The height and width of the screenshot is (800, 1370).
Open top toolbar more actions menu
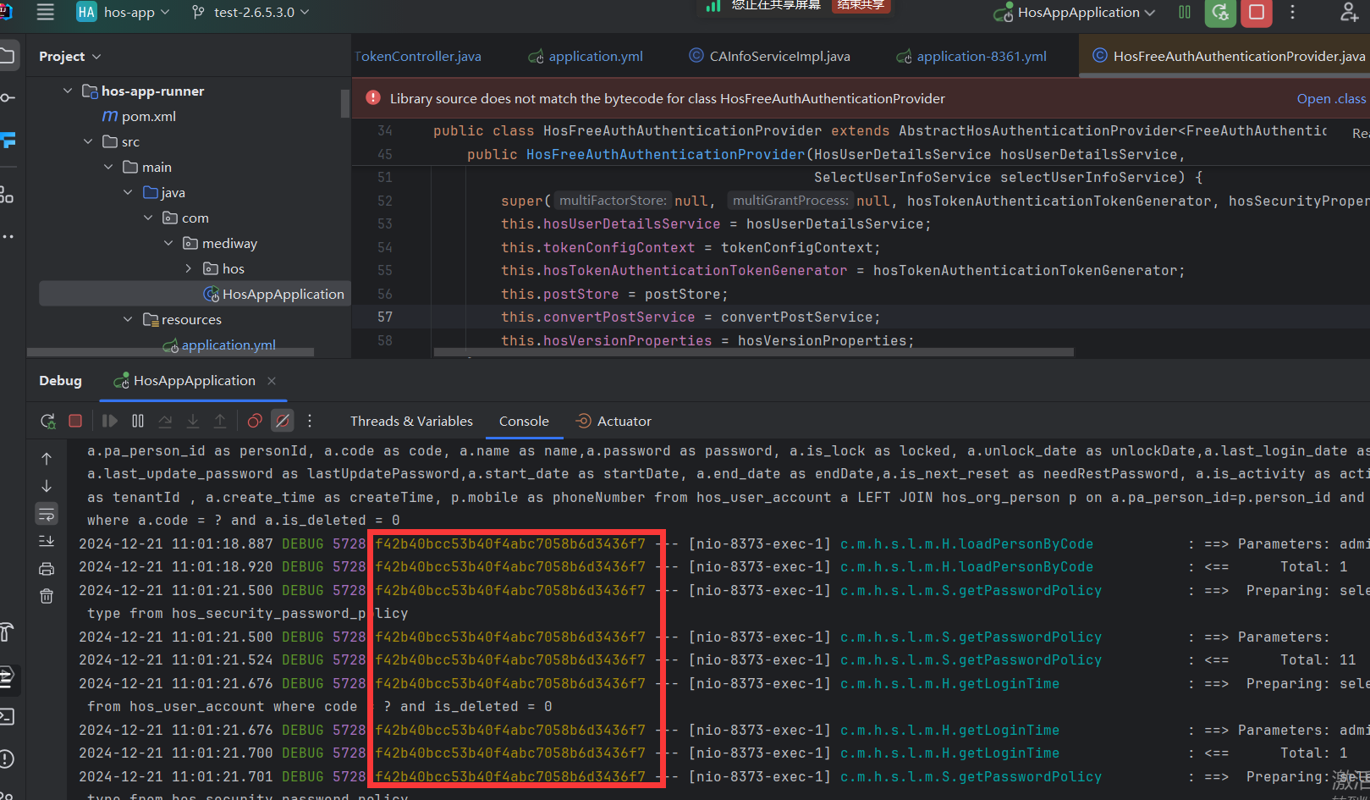coord(1292,12)
